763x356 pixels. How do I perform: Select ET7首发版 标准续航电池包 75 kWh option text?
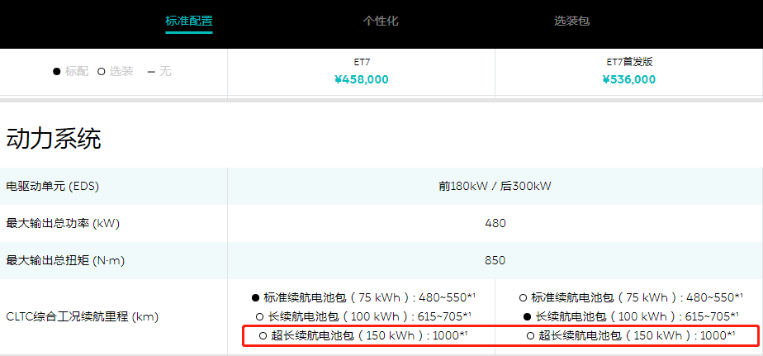[637, 297]
